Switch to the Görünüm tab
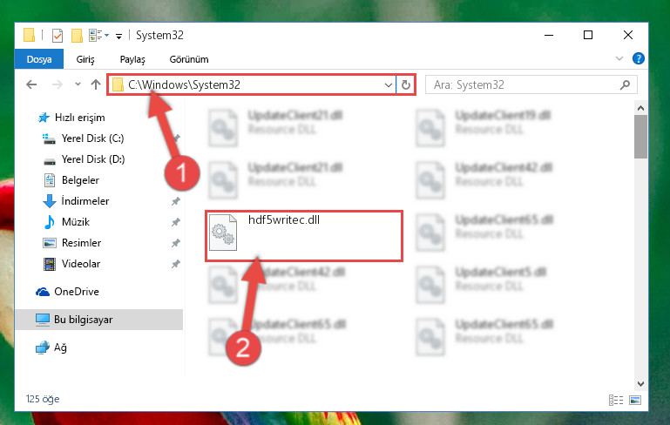The height and width of the screenshot is (425, 670). [189, 59]
